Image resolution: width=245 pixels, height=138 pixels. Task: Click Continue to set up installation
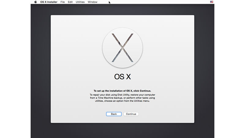pyautogui.click(x=131, y=114)
